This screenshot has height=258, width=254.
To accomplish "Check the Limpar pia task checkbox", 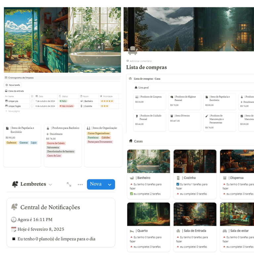I will pyautogui.click(x=32, y=101).
